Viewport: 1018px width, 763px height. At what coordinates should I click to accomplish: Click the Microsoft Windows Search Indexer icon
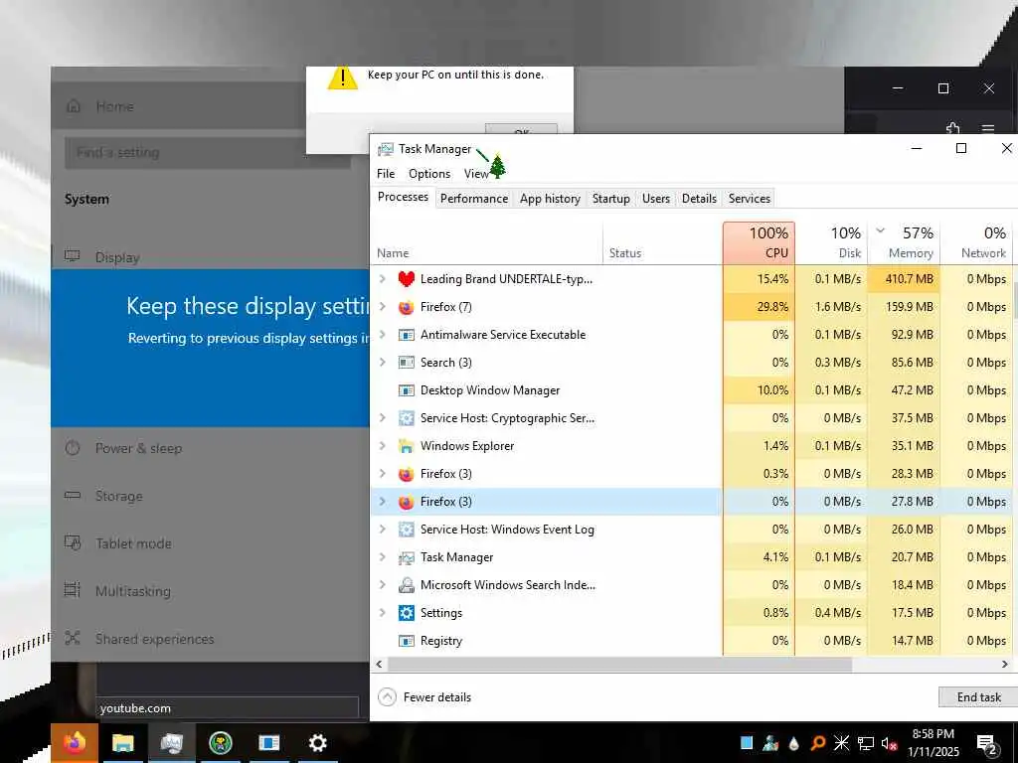(x=406, y=585)
